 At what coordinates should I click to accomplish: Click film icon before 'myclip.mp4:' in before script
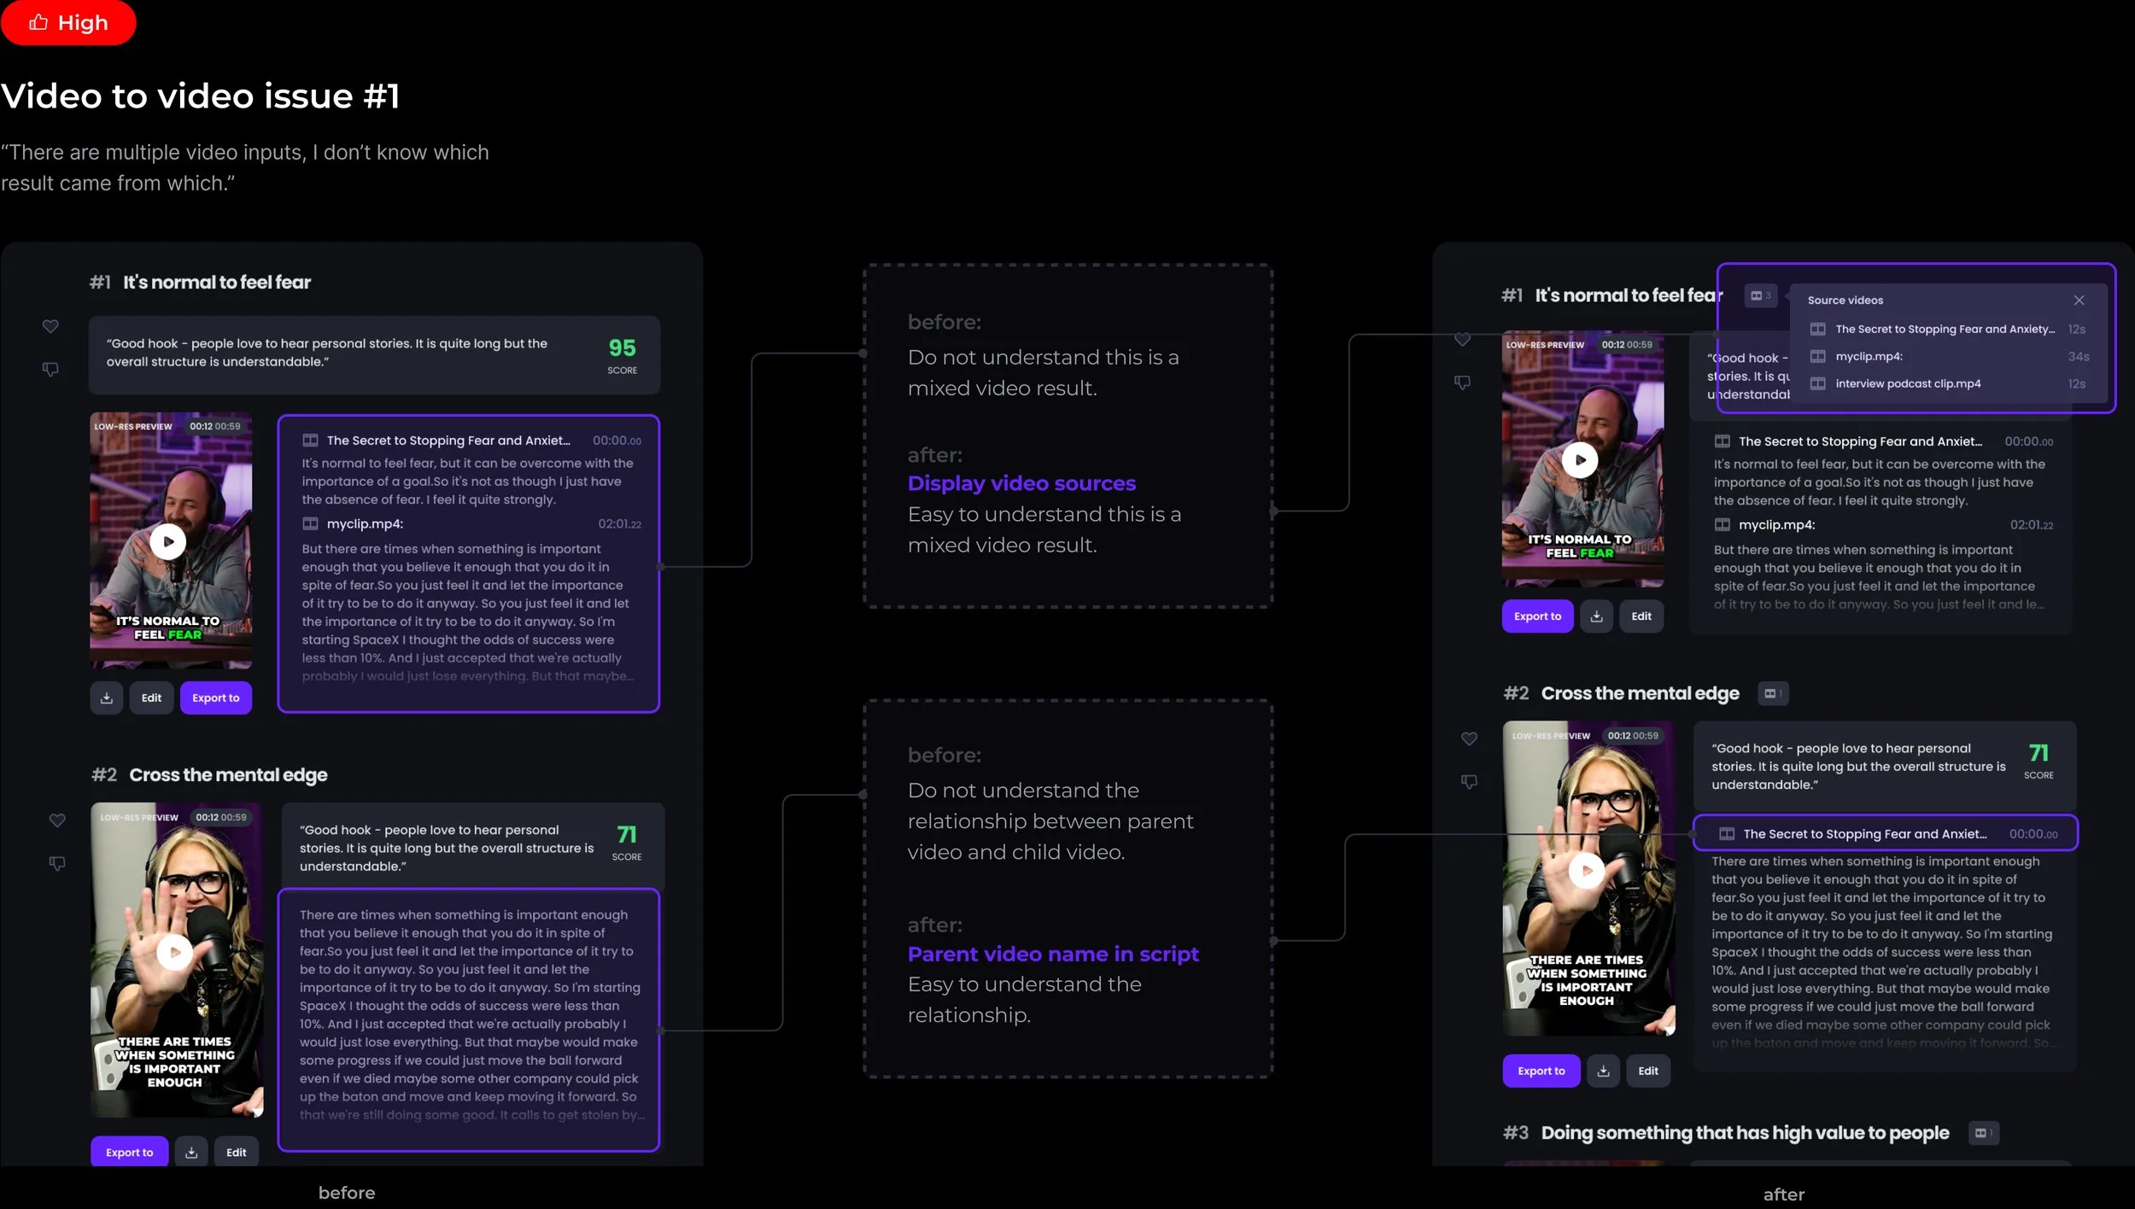310,523
